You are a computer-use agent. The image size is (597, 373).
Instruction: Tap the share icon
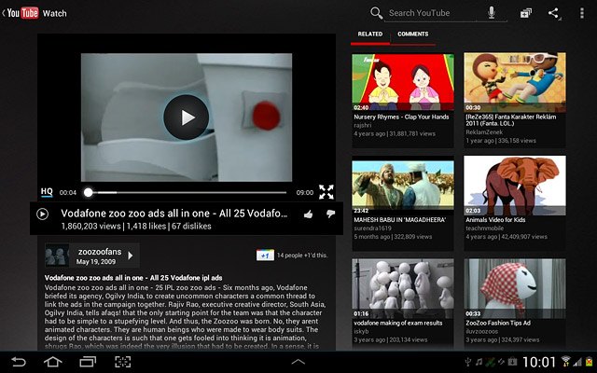tap(554, 13)
